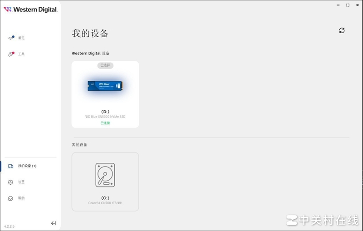Open the 工具 tools wrench icon

[11, 54]
